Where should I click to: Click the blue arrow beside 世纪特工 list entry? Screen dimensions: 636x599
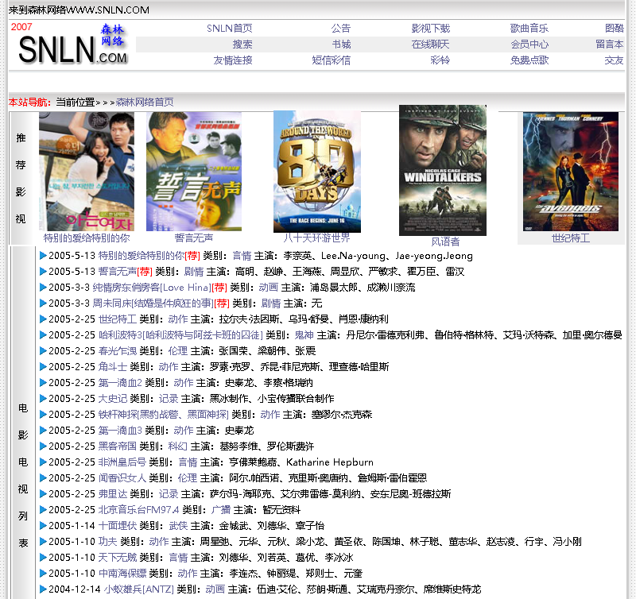click(43, 319)
